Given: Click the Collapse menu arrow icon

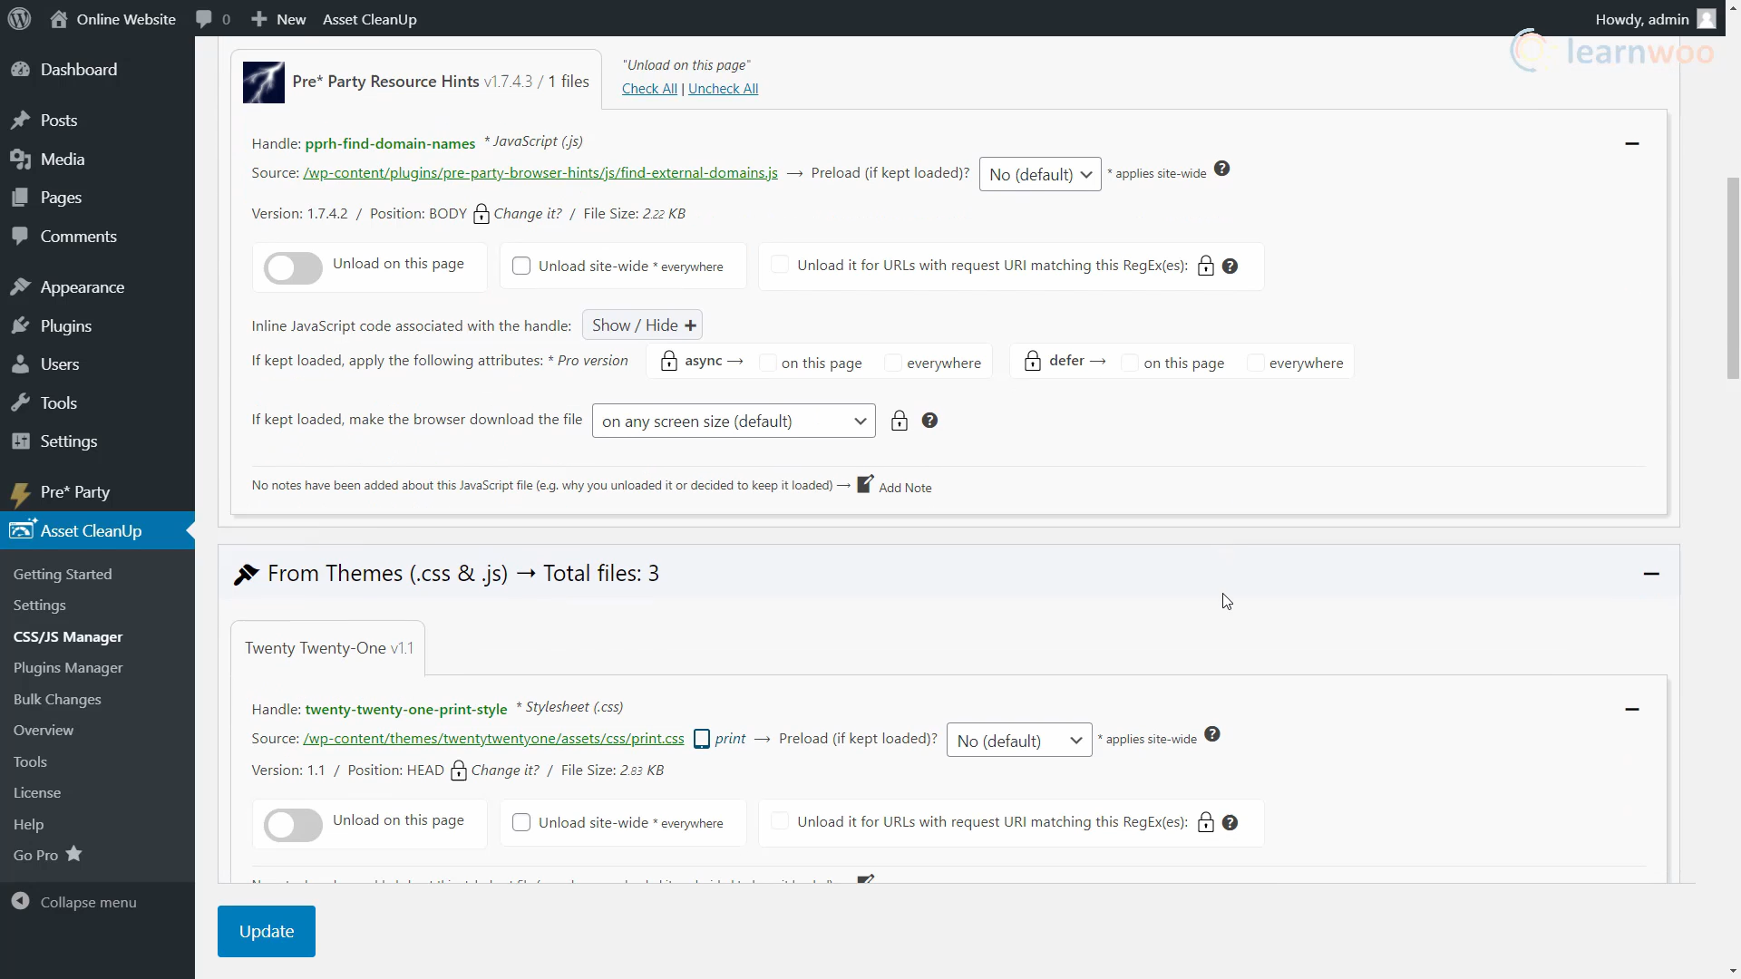Looking at the screenshot, I should pyautogui.click(x=21, y=901).
